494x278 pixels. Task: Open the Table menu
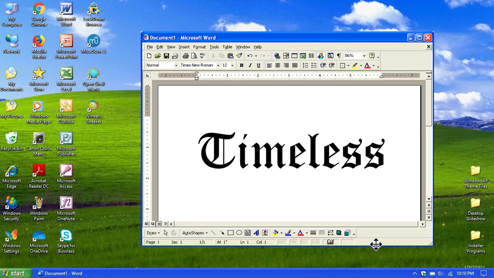(227, 47)
